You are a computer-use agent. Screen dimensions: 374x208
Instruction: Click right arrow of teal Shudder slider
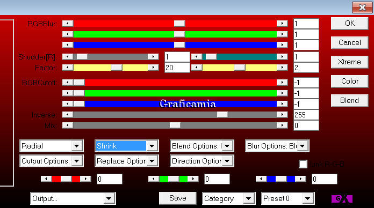(x=282, y=57)
